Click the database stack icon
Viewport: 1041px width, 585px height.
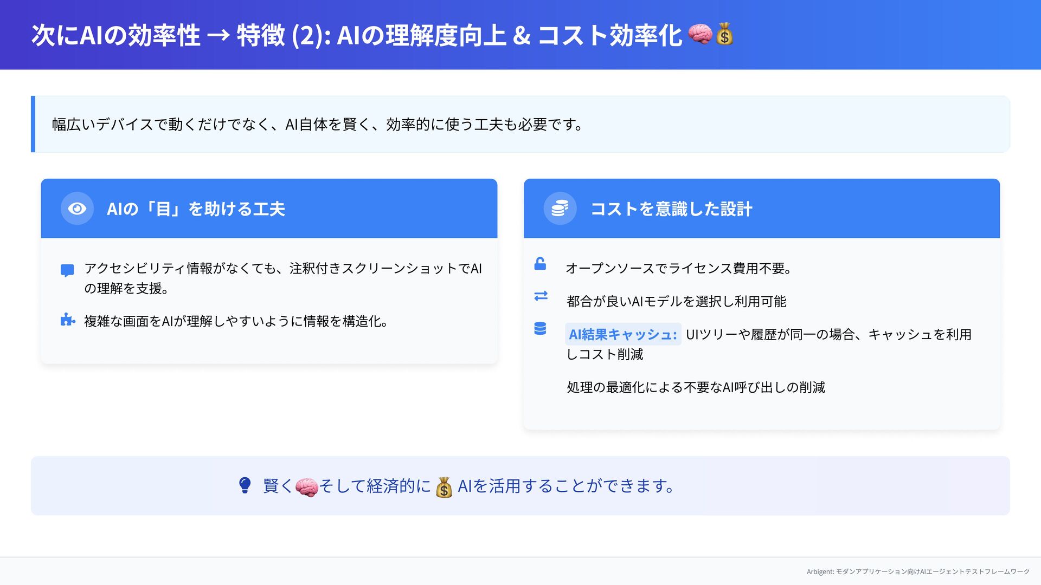point(540,328)
